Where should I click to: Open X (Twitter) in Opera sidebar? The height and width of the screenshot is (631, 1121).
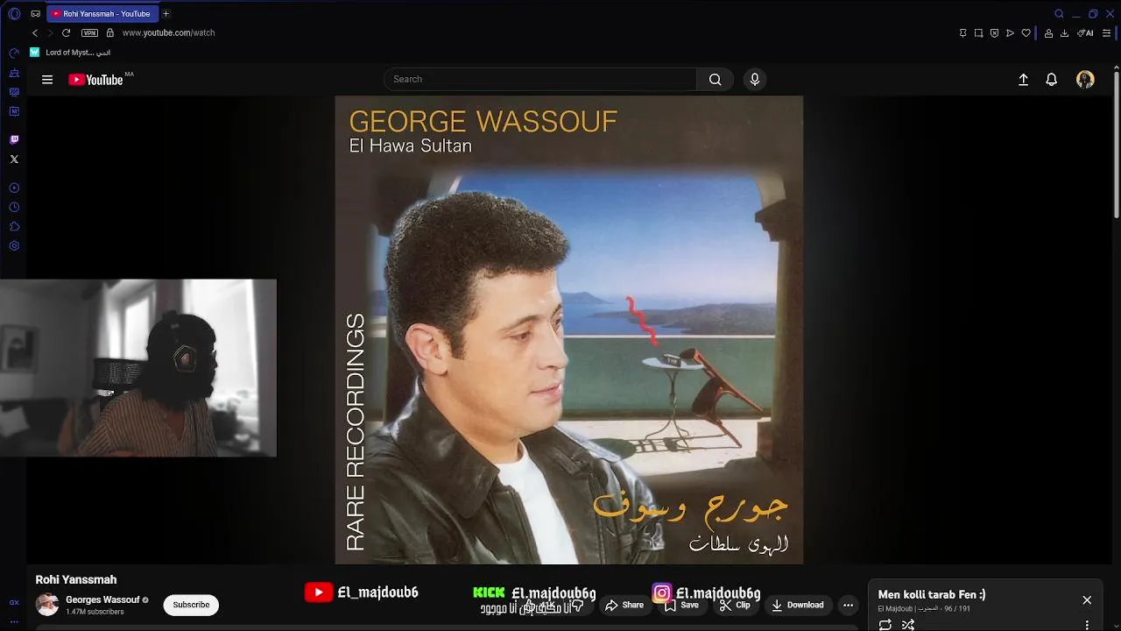tap(14, 160)
